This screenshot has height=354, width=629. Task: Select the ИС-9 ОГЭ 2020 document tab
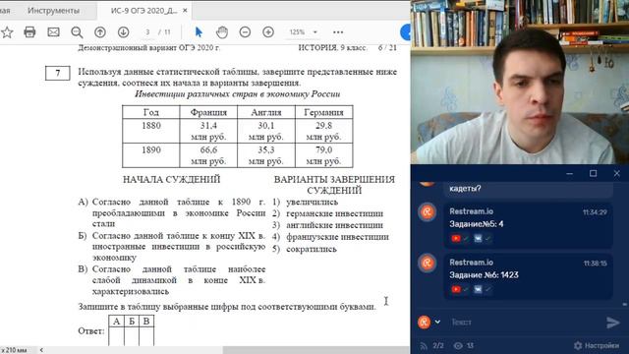pos(143,11)
